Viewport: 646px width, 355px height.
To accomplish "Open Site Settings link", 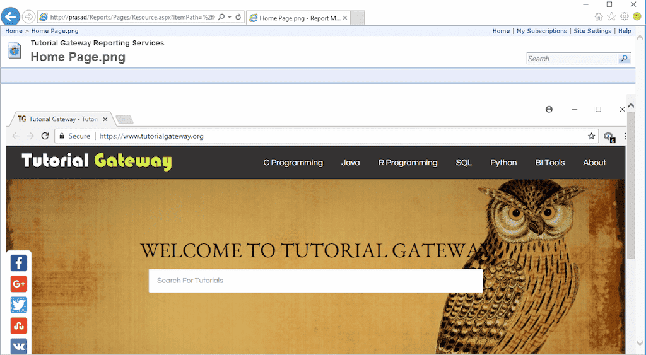I will pyautogui.click(x=592, y=31).
